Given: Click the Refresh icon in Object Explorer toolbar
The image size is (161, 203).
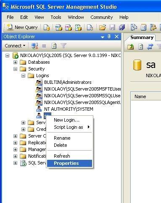Looking at the screenshot, I should click(x=54, y=46).
